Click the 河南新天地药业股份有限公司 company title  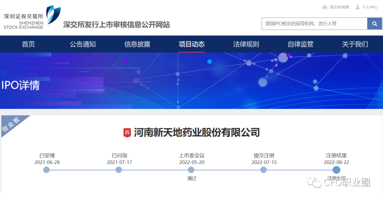(x=197, y=133)
